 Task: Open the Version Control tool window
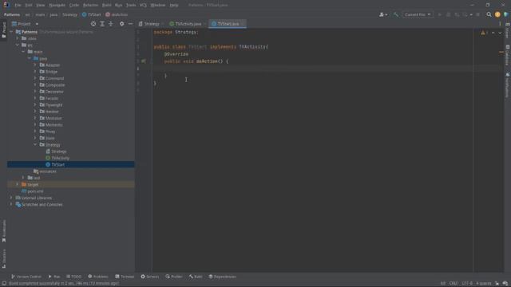26,277
